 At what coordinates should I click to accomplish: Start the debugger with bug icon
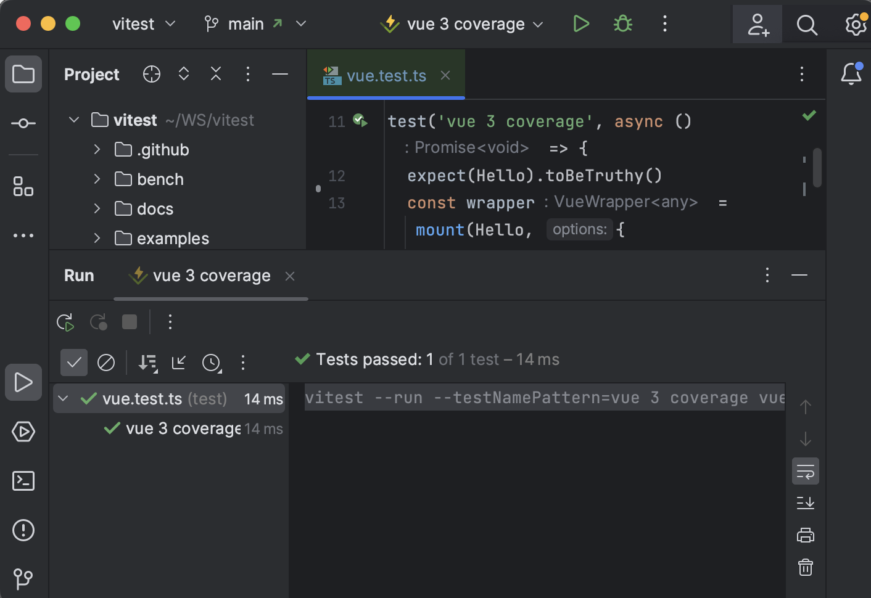(x=622, y=23)
